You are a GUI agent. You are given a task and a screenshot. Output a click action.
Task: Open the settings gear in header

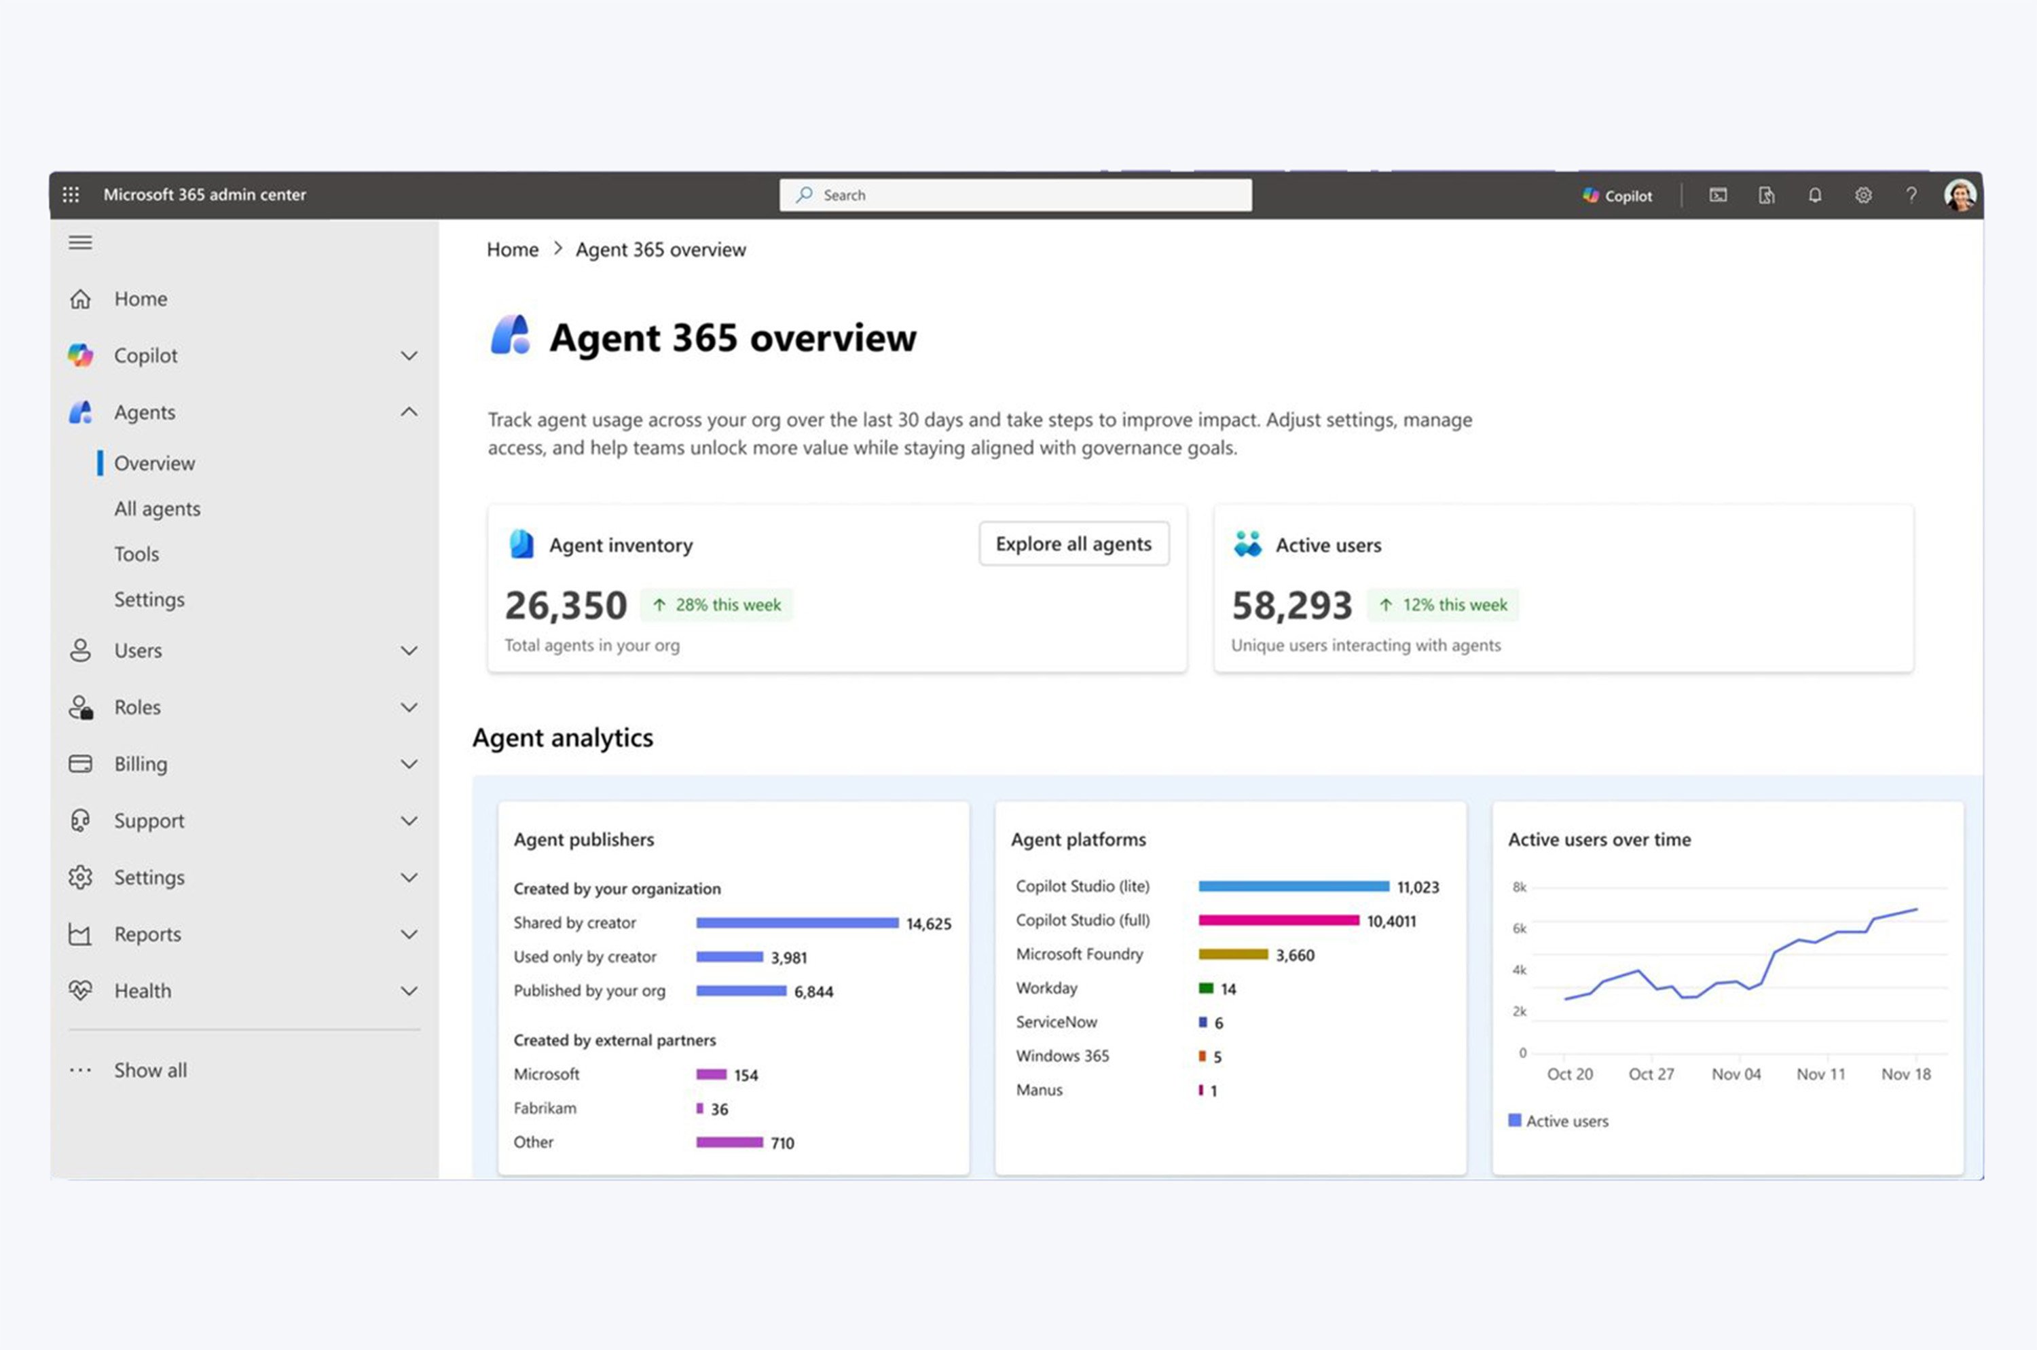(1863, 196)
